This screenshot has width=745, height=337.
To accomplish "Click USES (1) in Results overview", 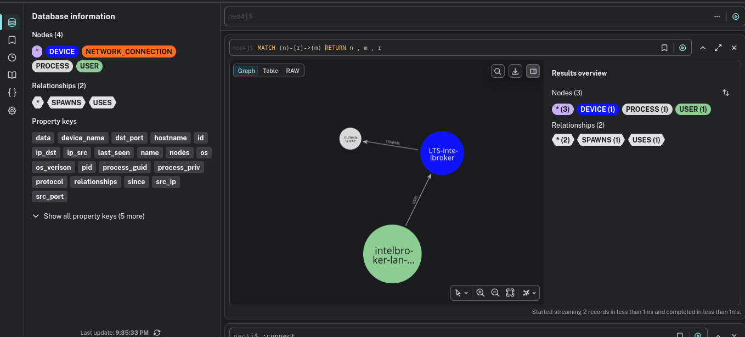I will coord(646,140).
